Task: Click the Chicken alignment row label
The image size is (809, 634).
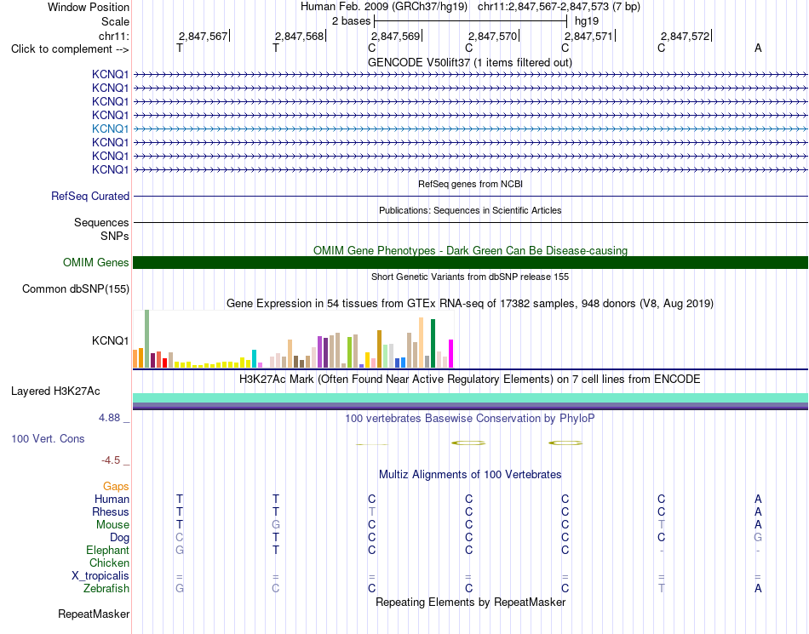Action: [109, 563]
